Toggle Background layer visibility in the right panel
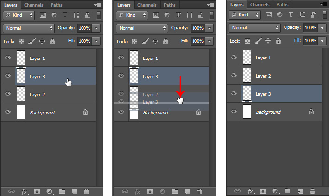The image size is (329, 196). pos(233,112)
